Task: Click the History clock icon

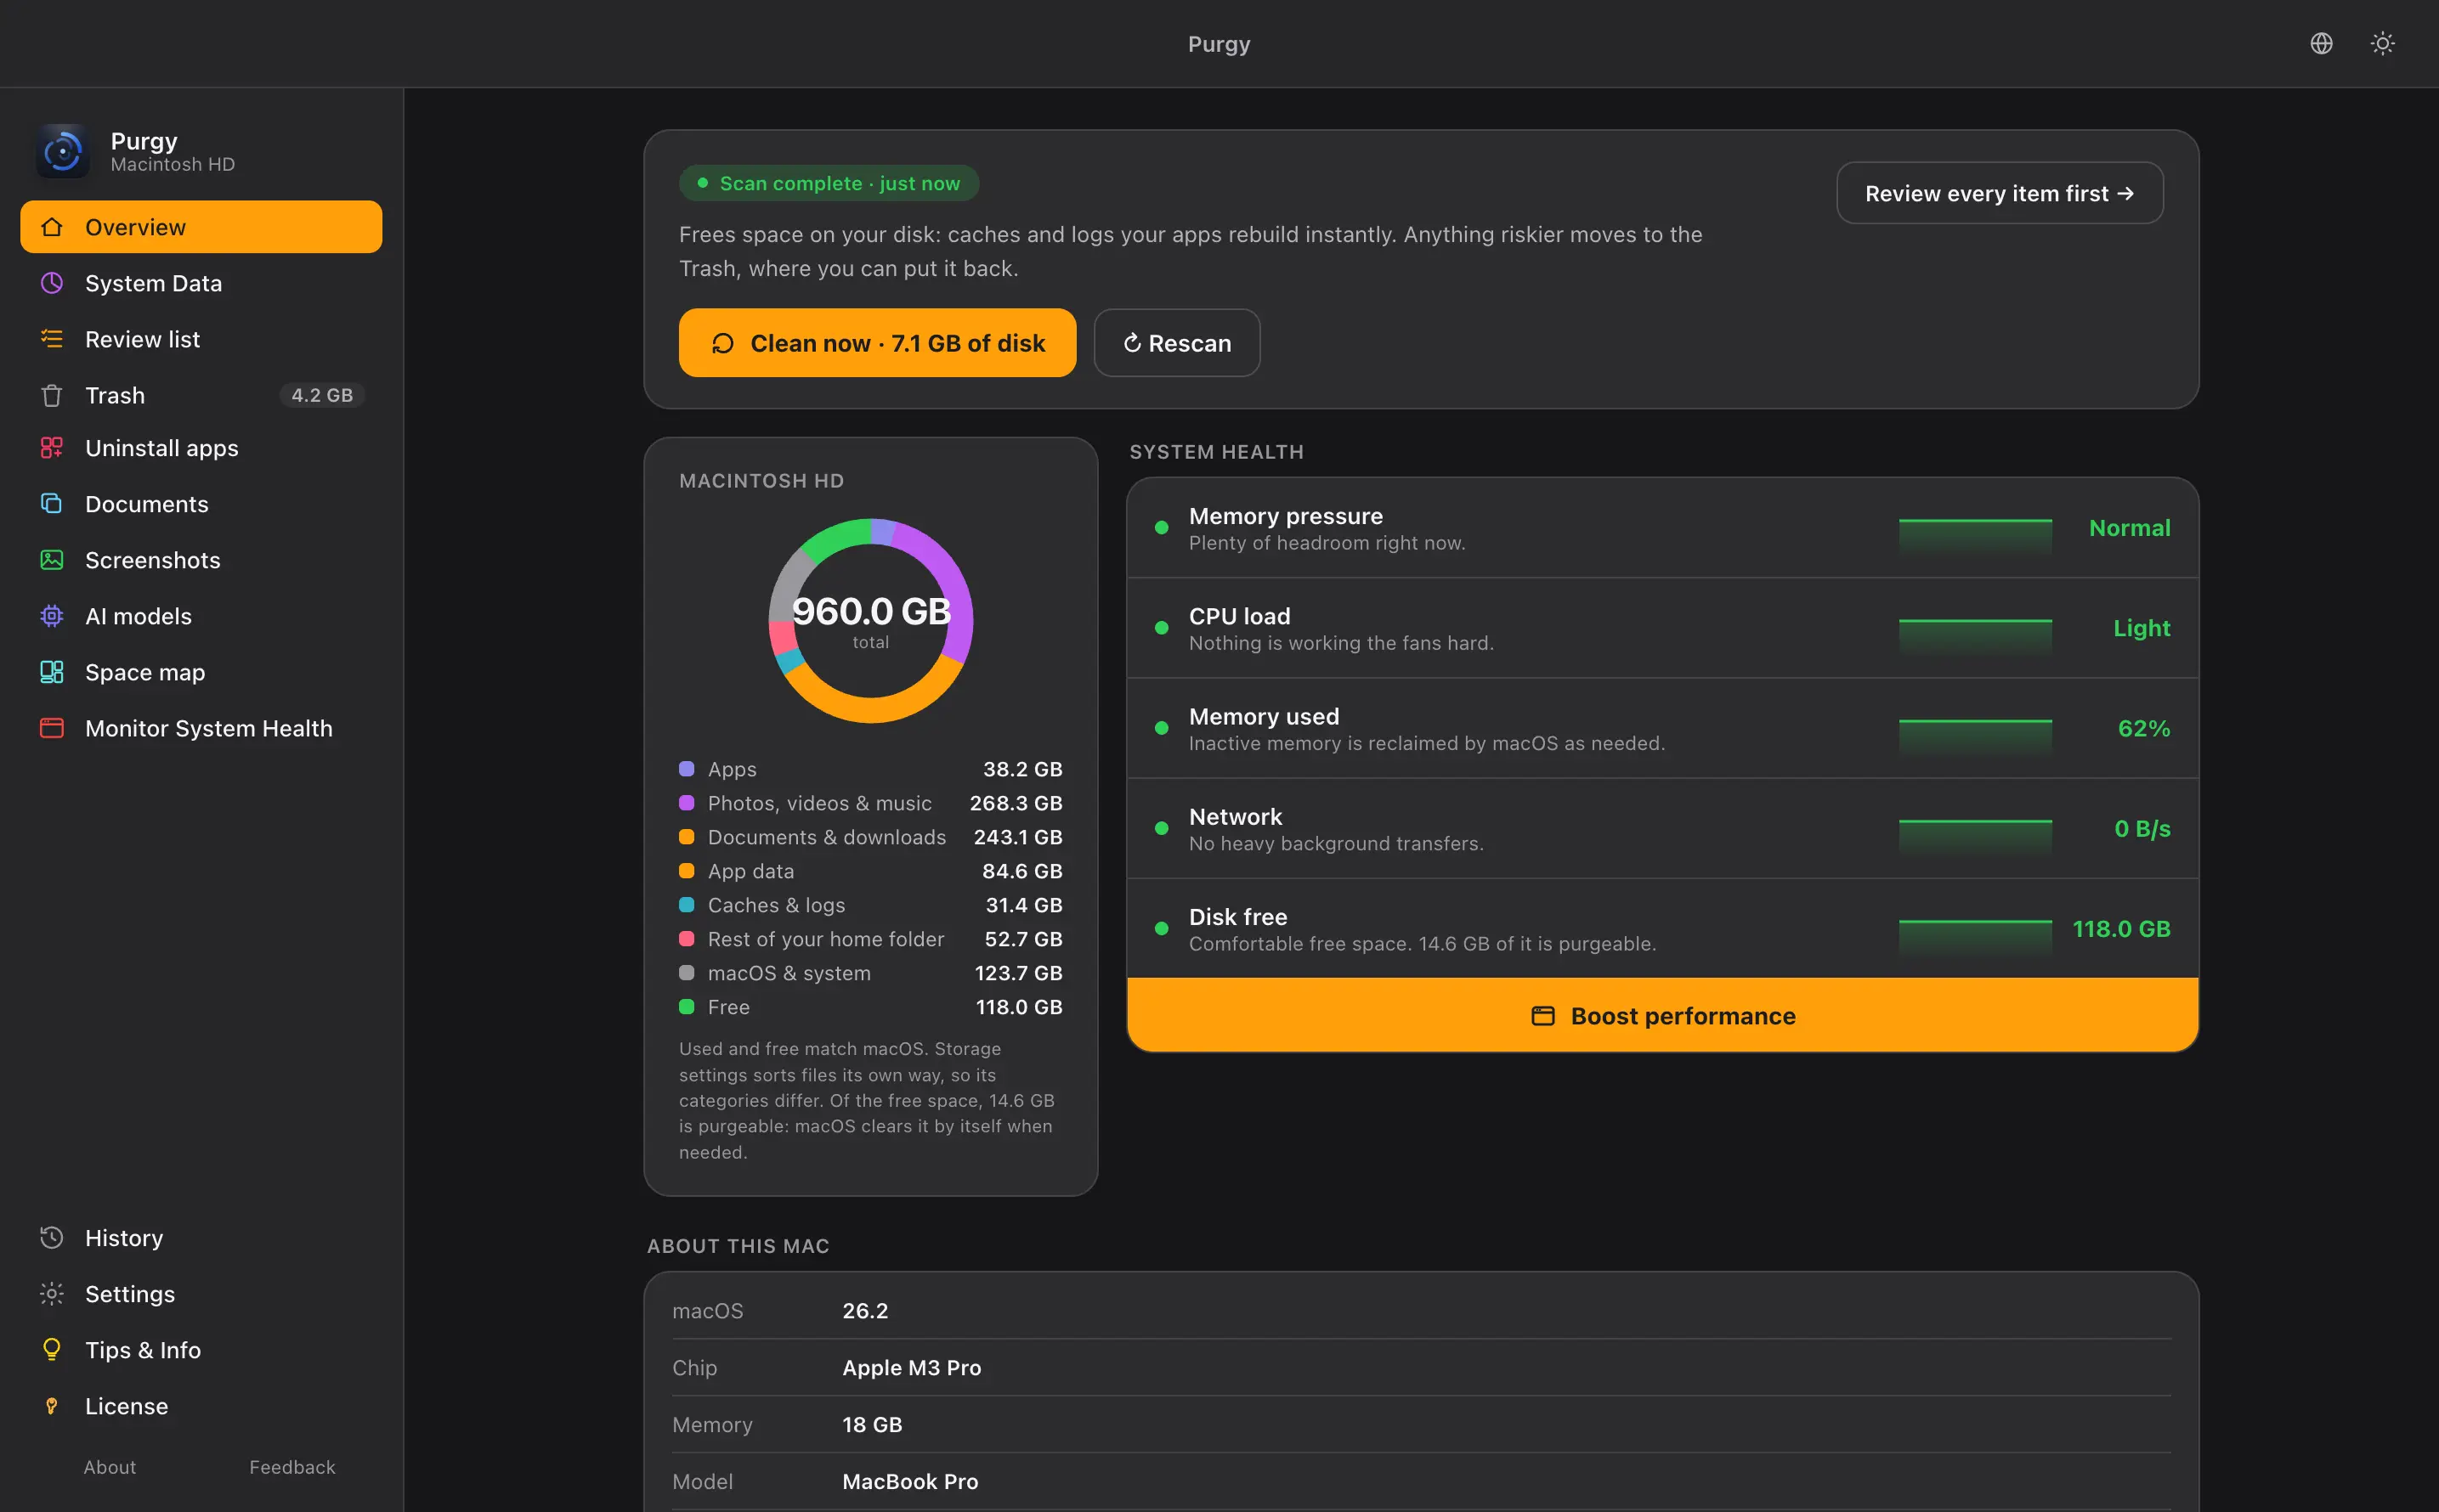Action: pyautogui.click(x=51, y=1238)
